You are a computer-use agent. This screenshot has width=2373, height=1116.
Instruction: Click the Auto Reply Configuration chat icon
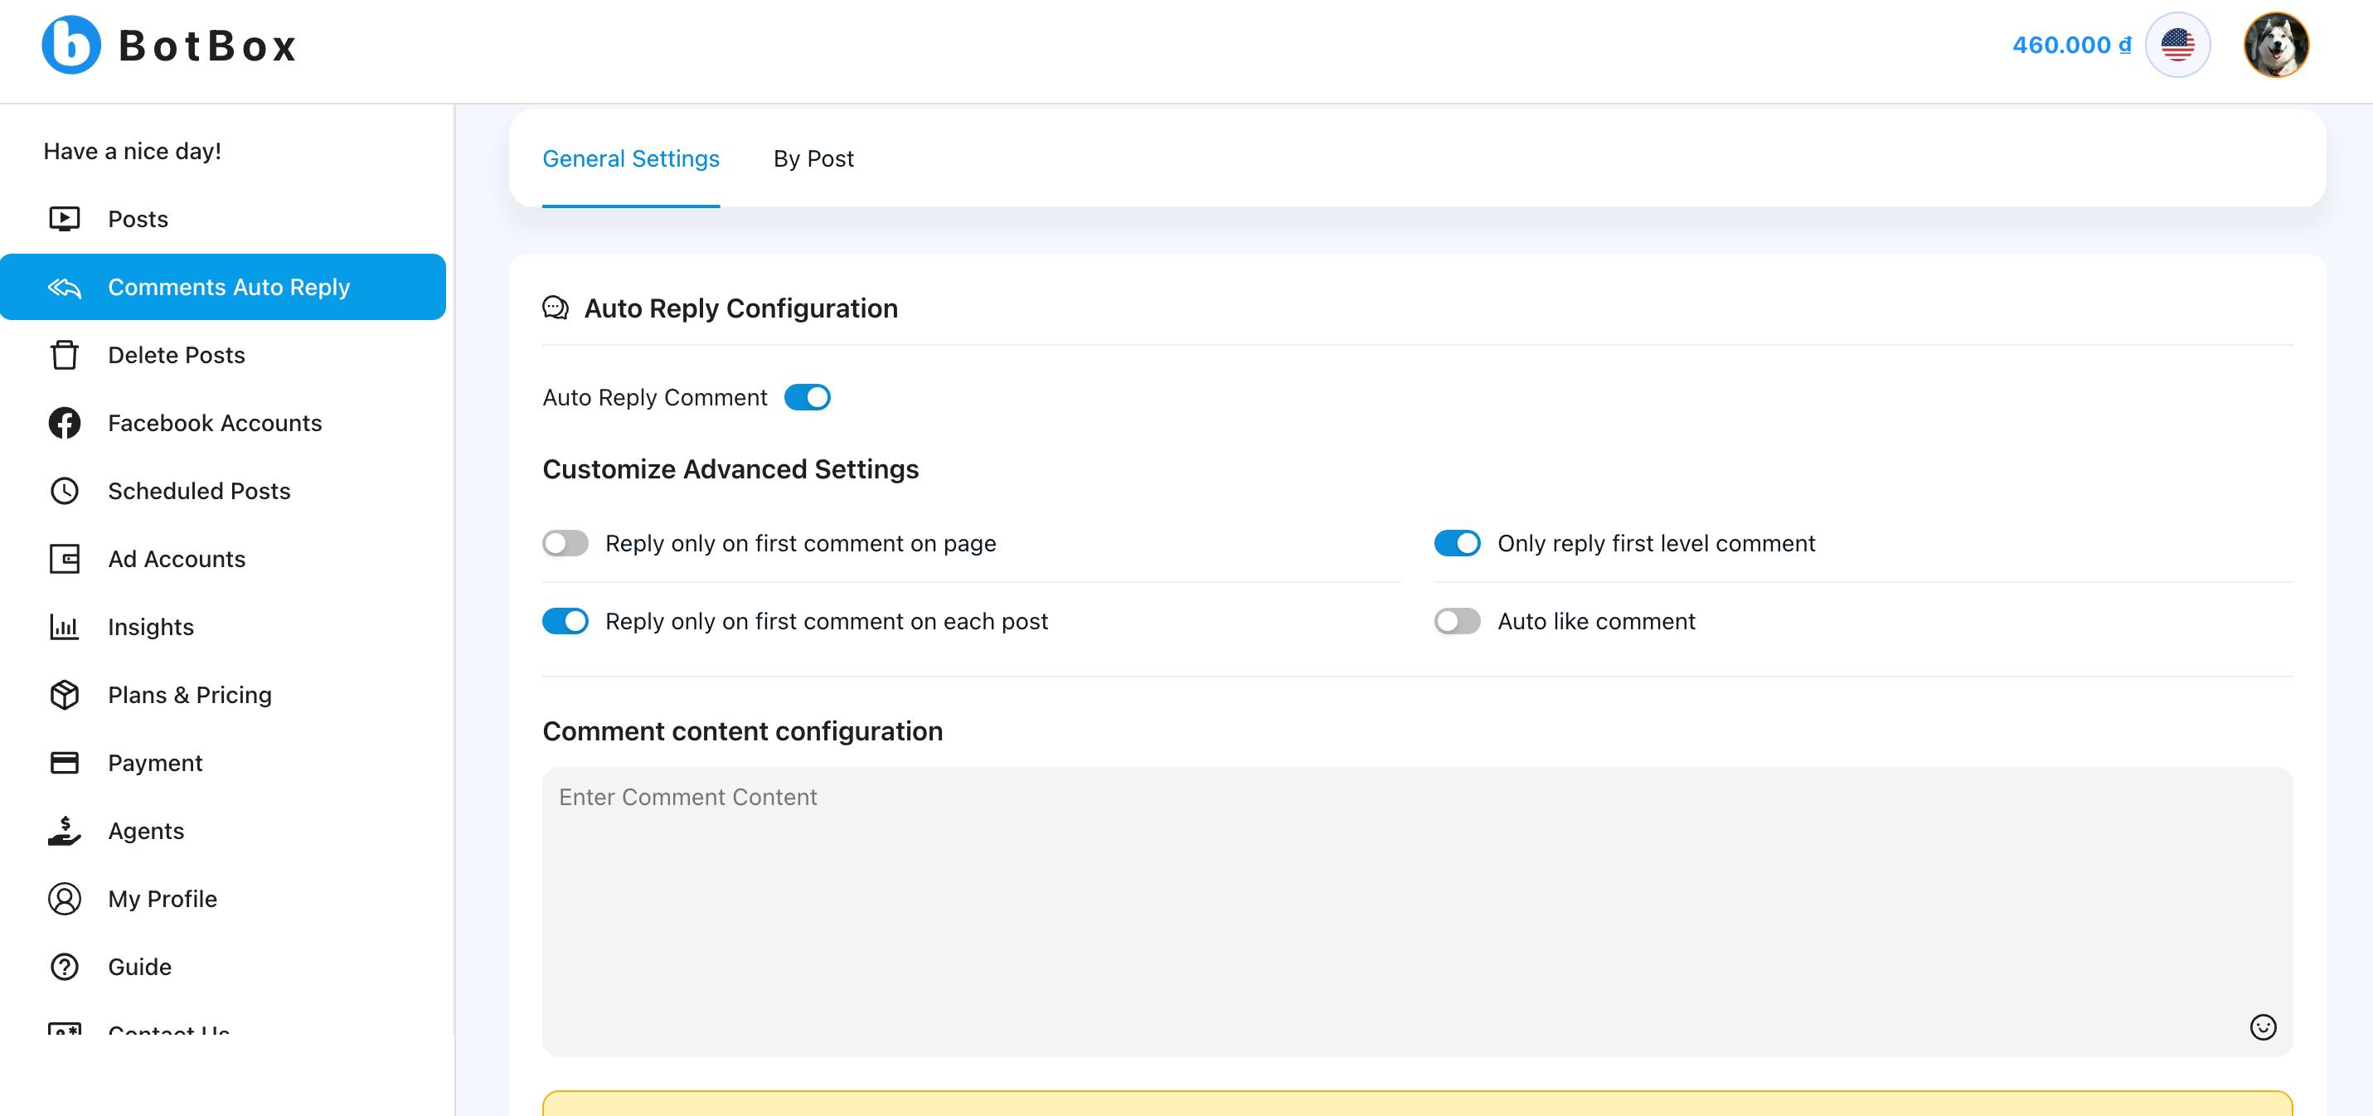pyautogui.click(x=556, y=308)
